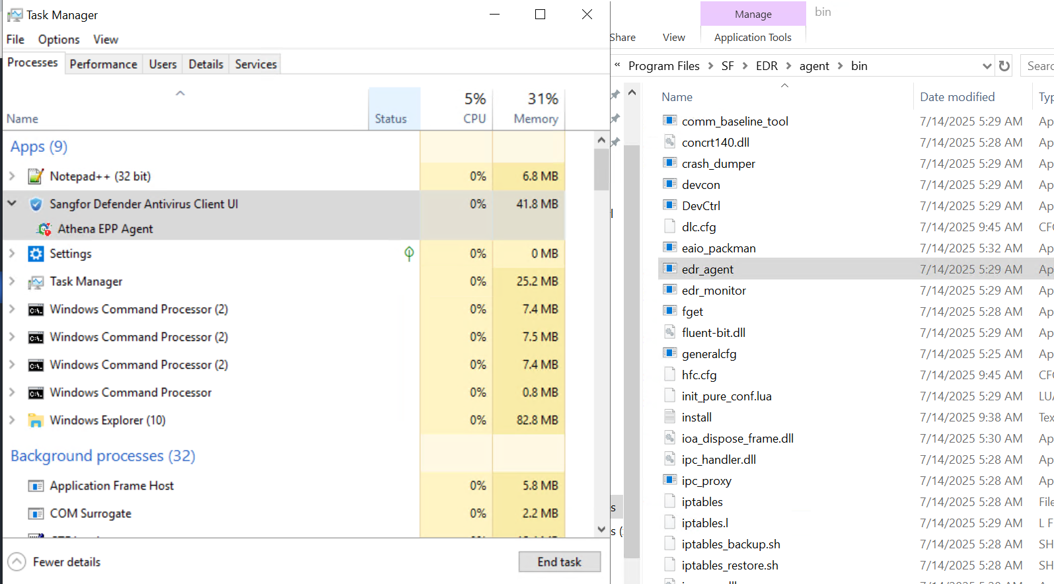Image resolution: width=1054 pixels, height=584 pixels.
Task: Navigate to Program Files in breadcrumb
Action: [664, 66]
